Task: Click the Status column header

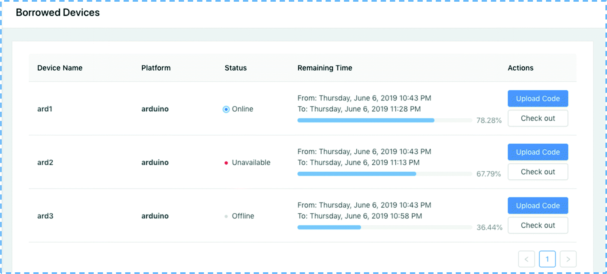Action: pyautogui.click(x=236, y=68)
